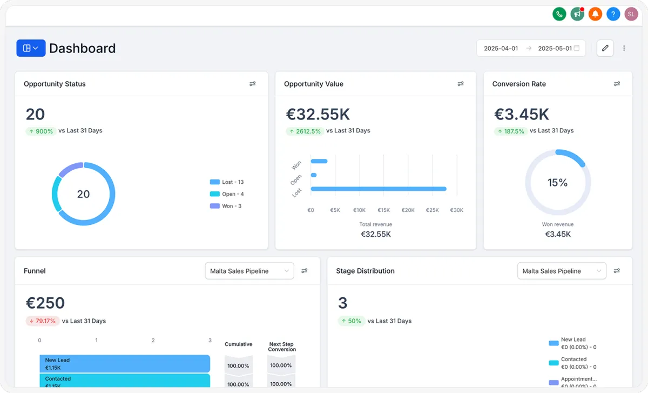Expand Stage Distribution Malta Sales Pipeline dropdown
The image size is (648, 393).
point(561,271)
